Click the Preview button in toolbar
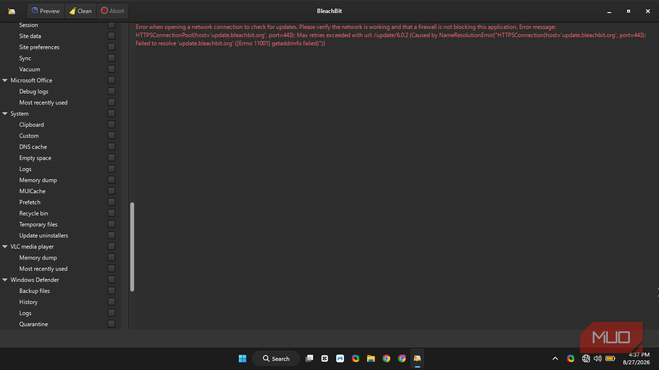659x370 pixels. (46, 11)
